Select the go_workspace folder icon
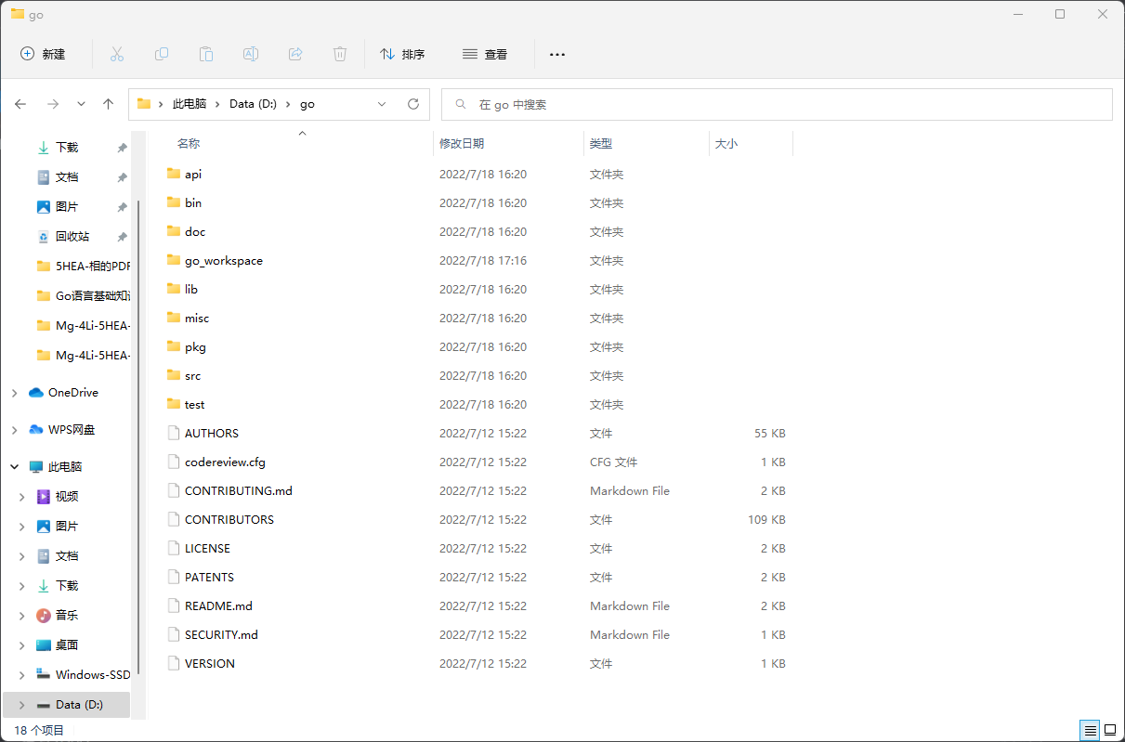The image size is (1125, 742). [x=173, y=260]
